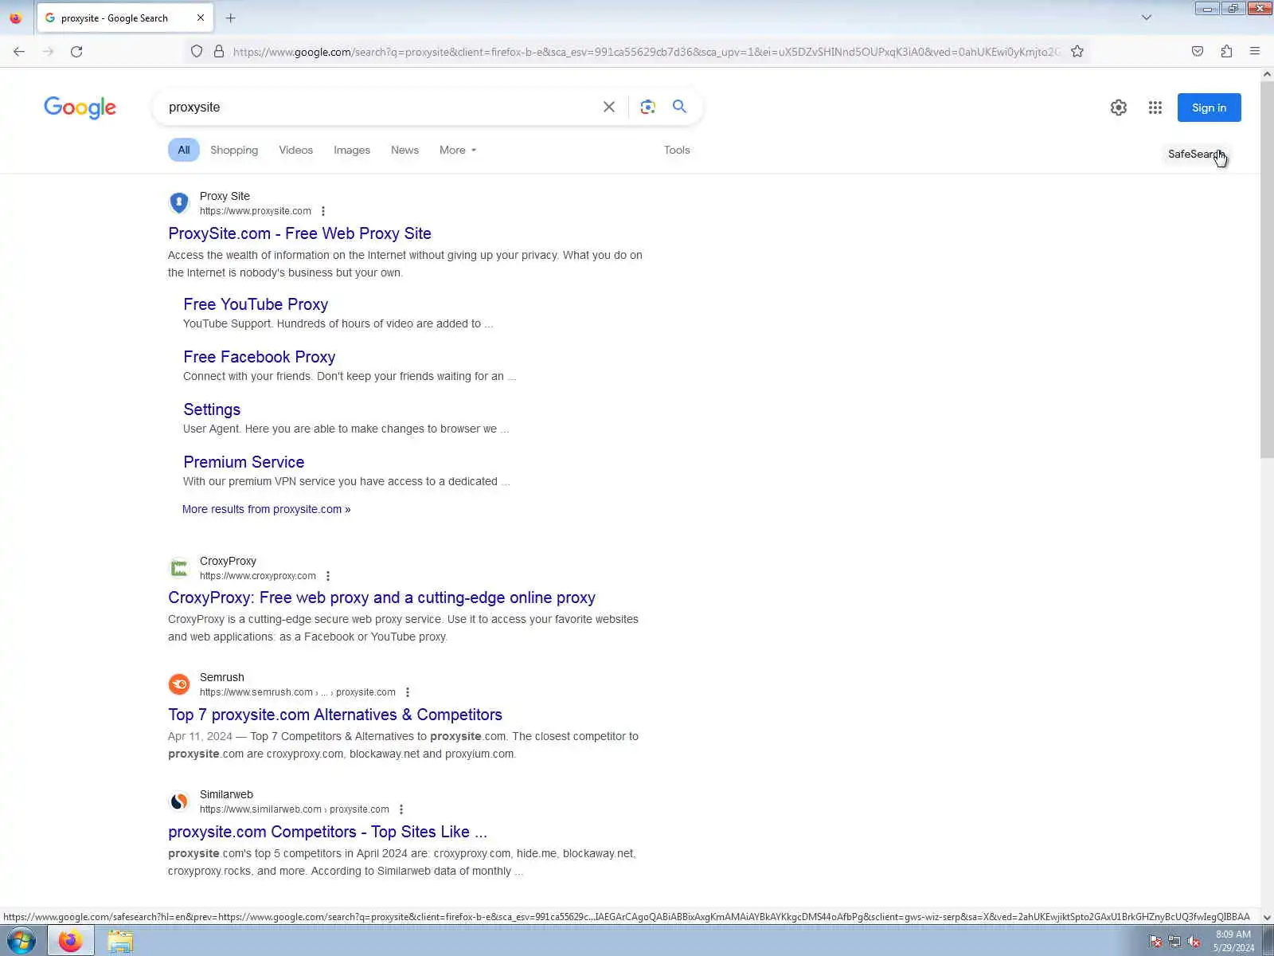Switch to the Images tab

[352, 150]
